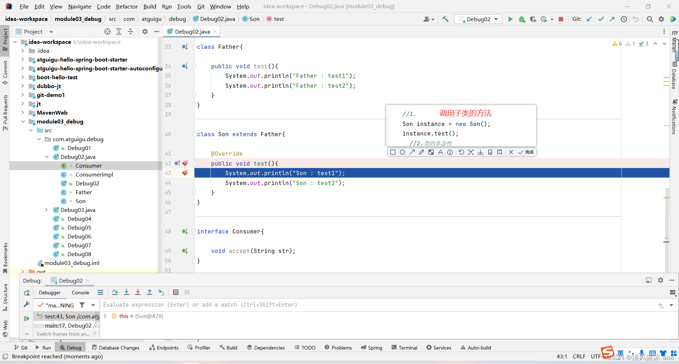Viewport: 679px width, 364px height.
Task: Click the pencil tool in screenshot toolbar
Action: click(x=421, y=152)
